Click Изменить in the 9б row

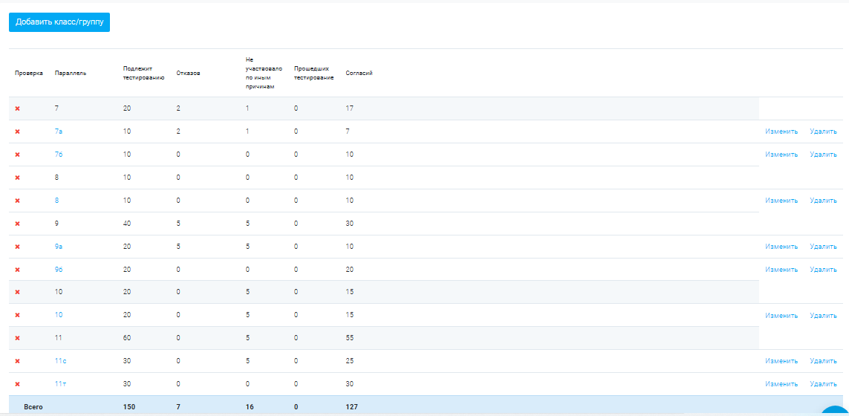pyautogui.click(x=781, y=270)
